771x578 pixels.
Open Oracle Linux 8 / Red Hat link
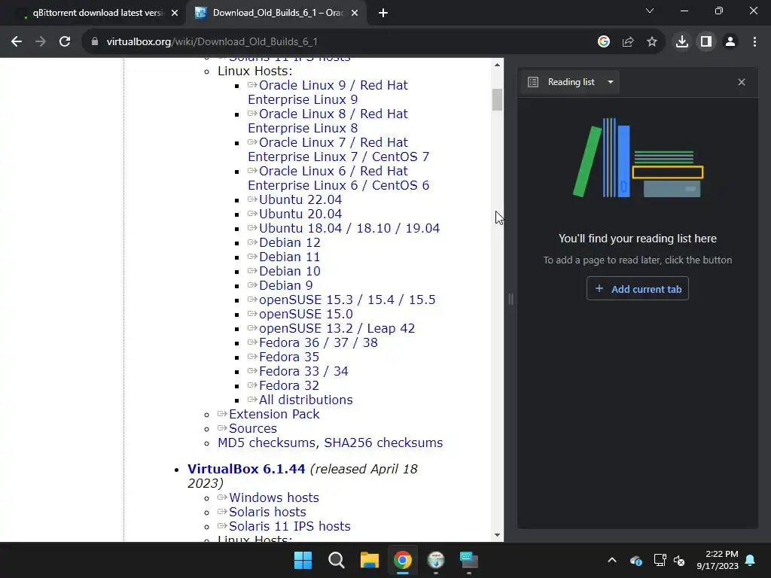328,121
